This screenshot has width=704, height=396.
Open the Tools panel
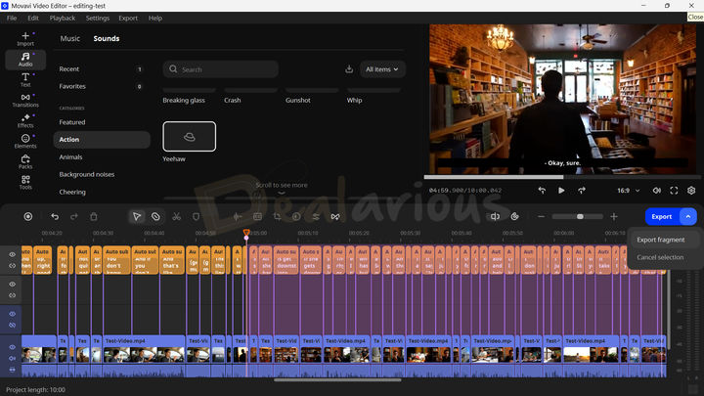(25, 182)
